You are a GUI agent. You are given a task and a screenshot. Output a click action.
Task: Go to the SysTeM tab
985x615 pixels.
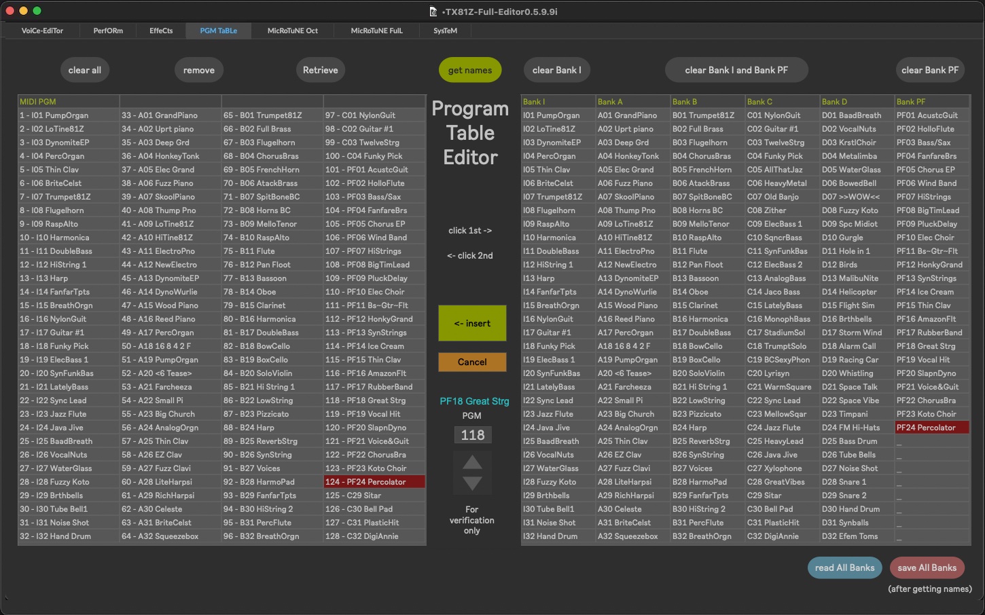click(445, 31)
